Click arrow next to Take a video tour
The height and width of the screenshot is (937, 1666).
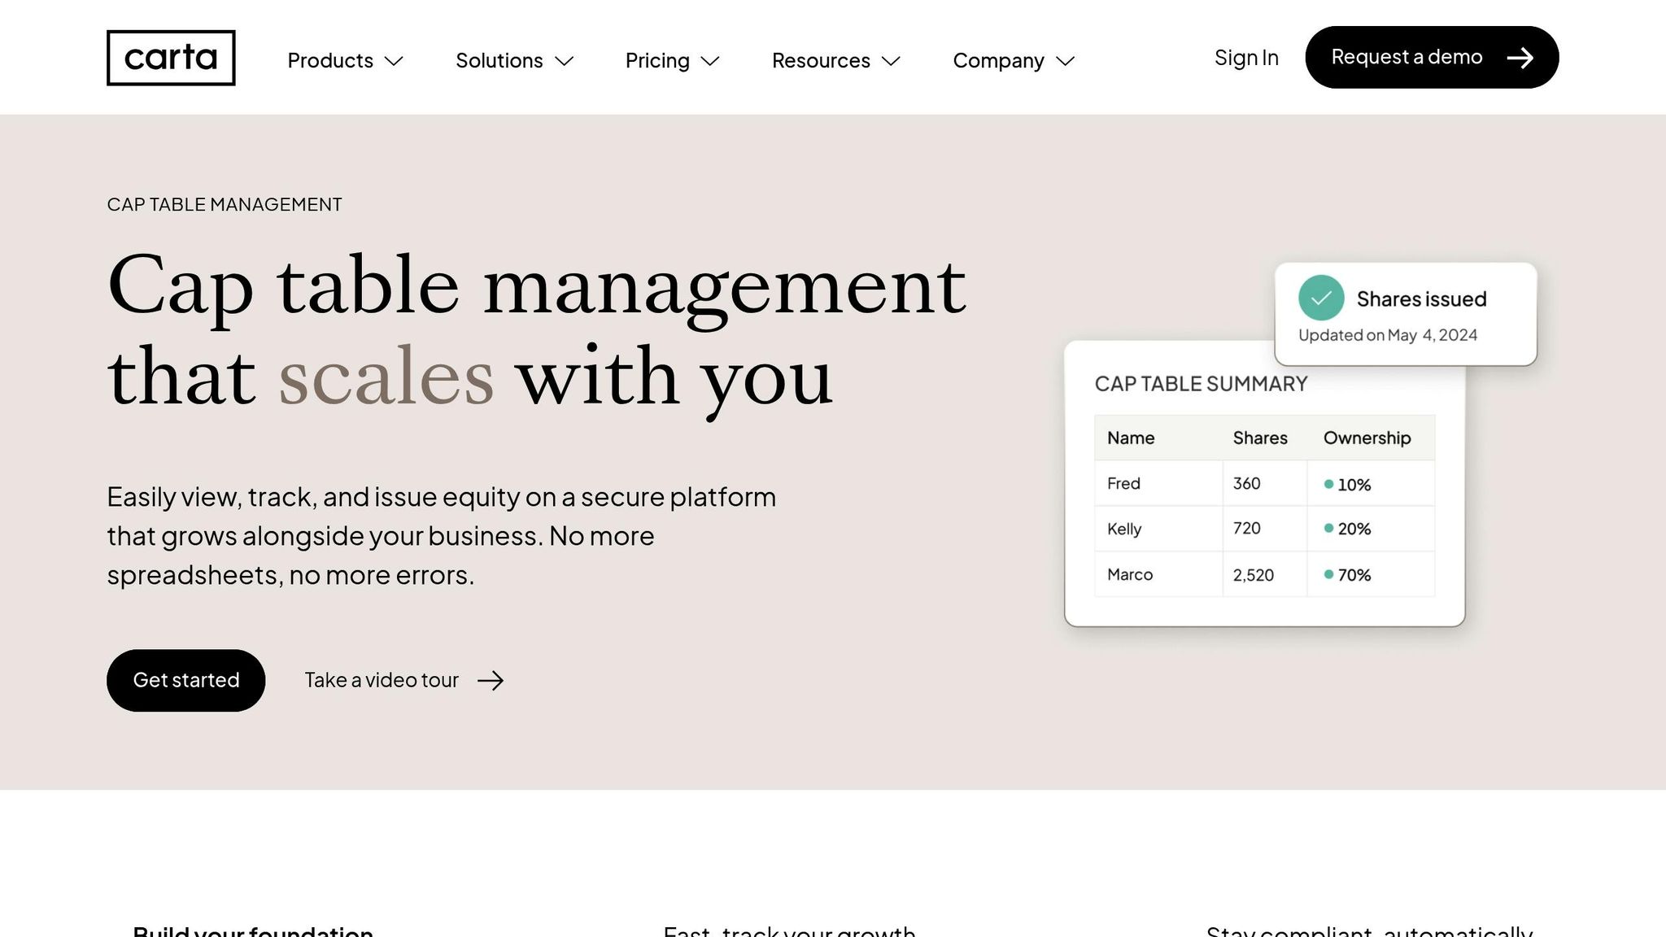coord(491,681)
